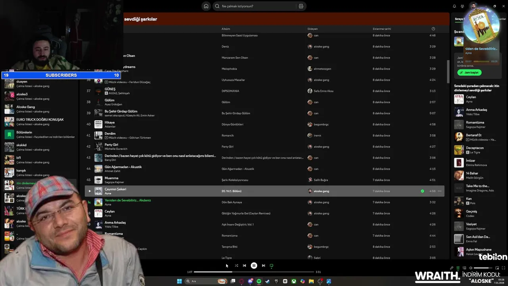Screen dimensions: 508x286
Task: Show lyrics with microphone icon
Action: 452,268
